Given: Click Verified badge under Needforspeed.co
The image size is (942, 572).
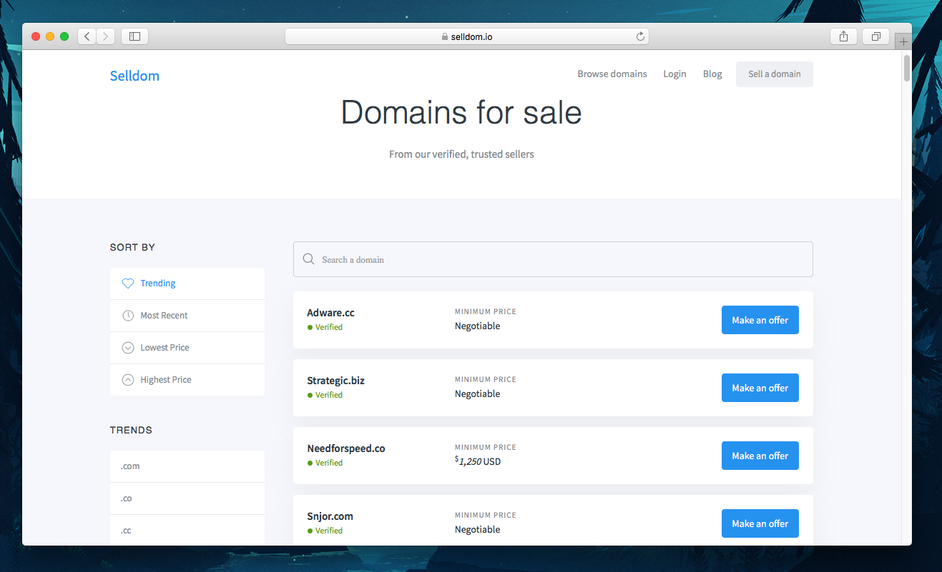Looking at the screenshot, I should coord(325,463).
